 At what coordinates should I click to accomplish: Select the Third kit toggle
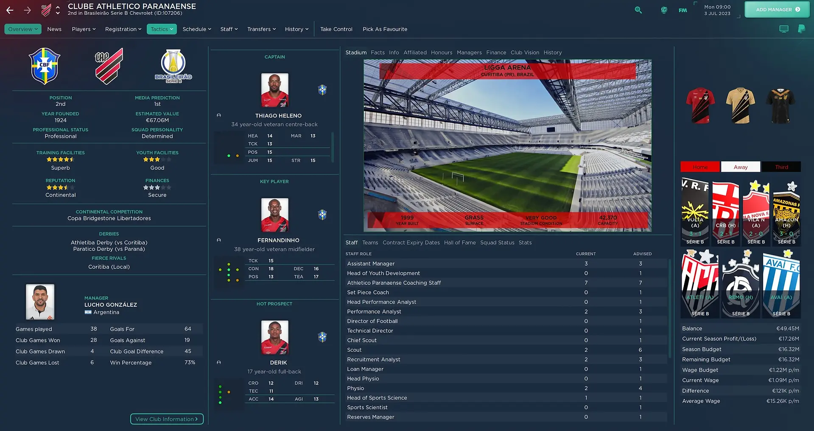[781, 167]
